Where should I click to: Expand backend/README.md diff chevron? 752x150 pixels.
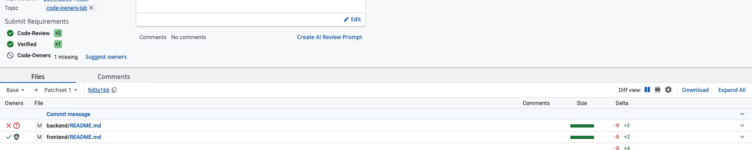(x=742, y=126)
